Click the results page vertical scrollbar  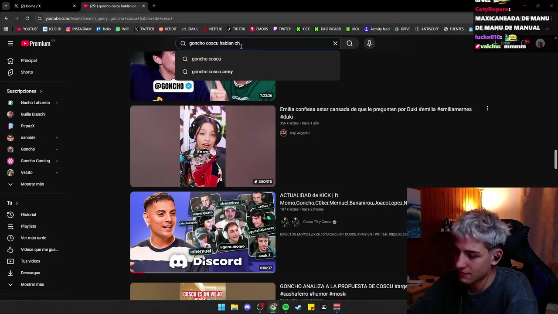[x=555, y=159]
